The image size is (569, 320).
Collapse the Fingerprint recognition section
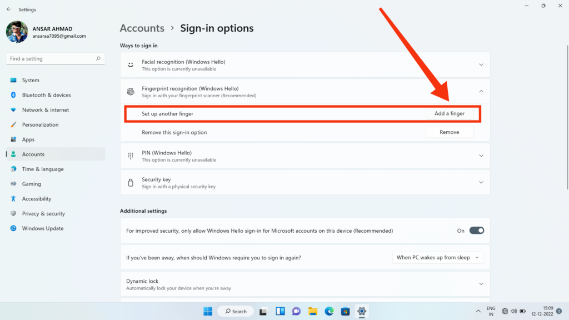pos(481,92)
